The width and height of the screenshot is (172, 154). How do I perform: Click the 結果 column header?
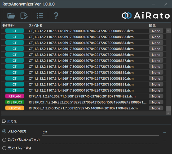point(152,25)
